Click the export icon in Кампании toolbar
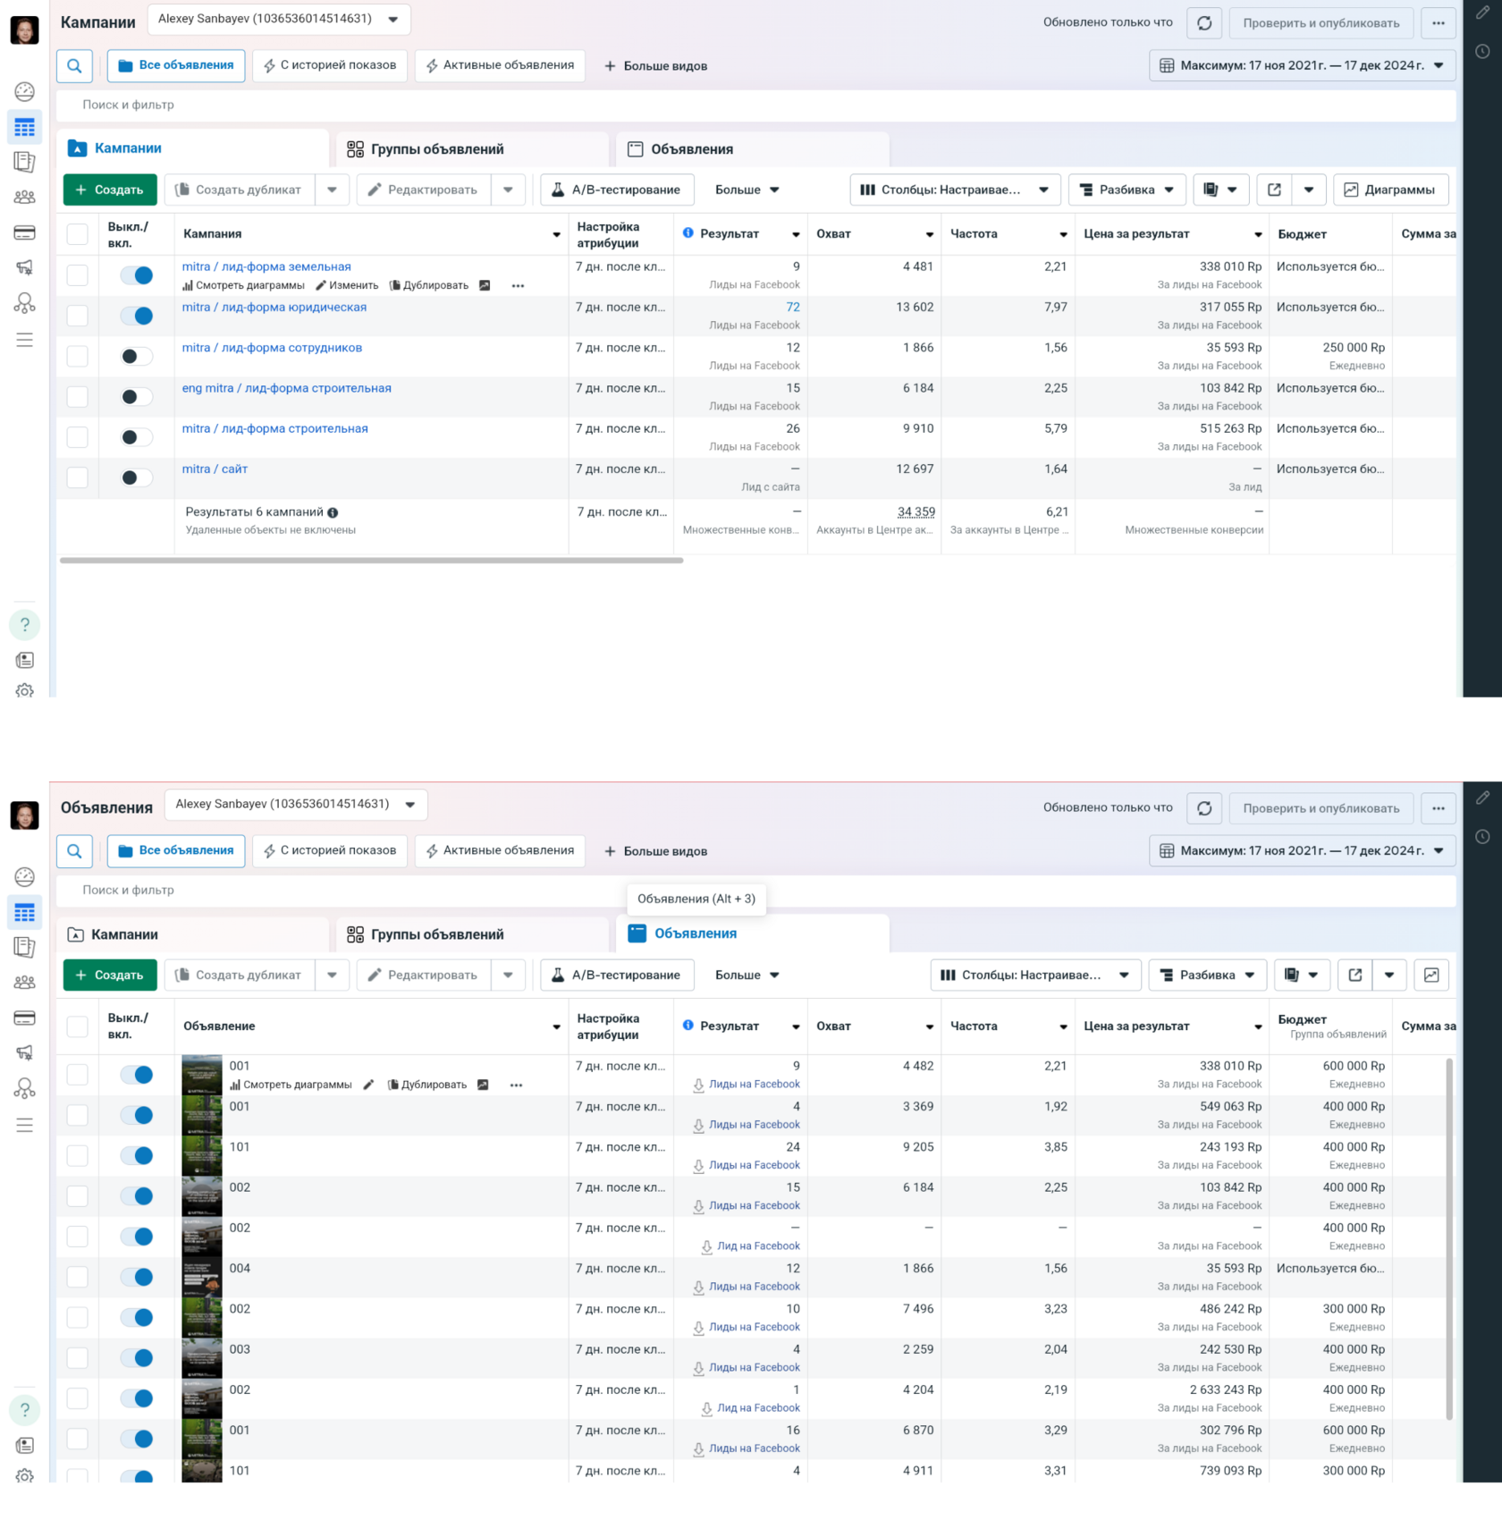Screen dimensions: 1502x1520 1274,190
